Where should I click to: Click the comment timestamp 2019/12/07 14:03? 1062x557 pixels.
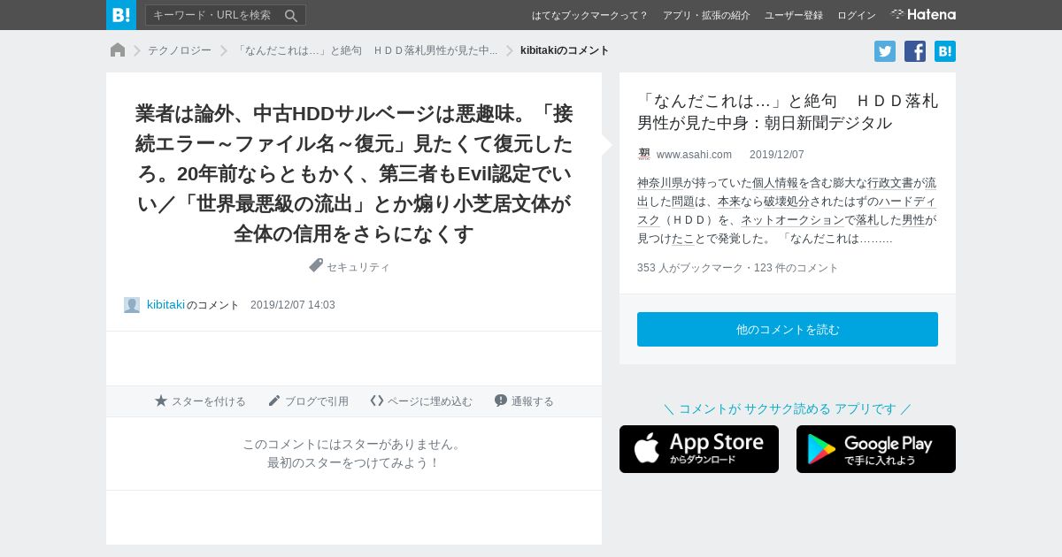coord(293,305)
